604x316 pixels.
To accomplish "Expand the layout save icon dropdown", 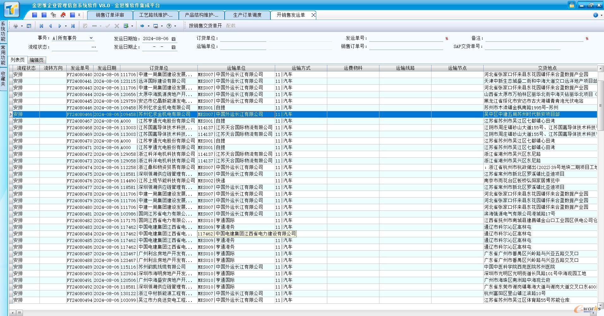I will 162,26.
